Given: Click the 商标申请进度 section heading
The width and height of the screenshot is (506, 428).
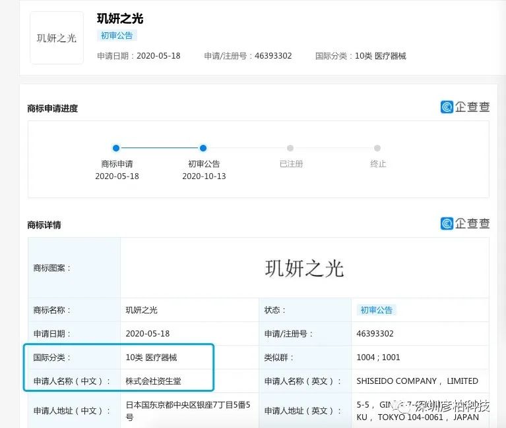Looking at the screenshot, I should [53, 109].
